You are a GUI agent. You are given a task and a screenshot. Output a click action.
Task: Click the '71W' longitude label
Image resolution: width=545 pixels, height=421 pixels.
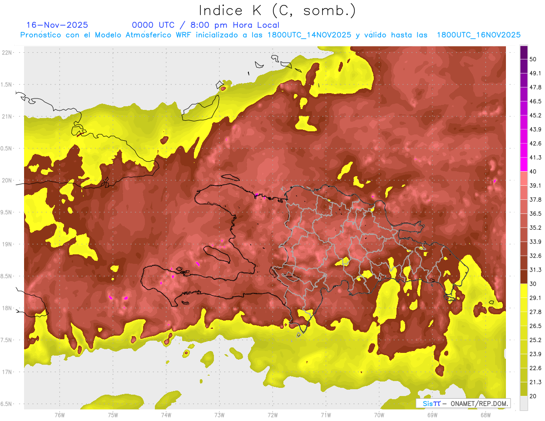point(326,415)
